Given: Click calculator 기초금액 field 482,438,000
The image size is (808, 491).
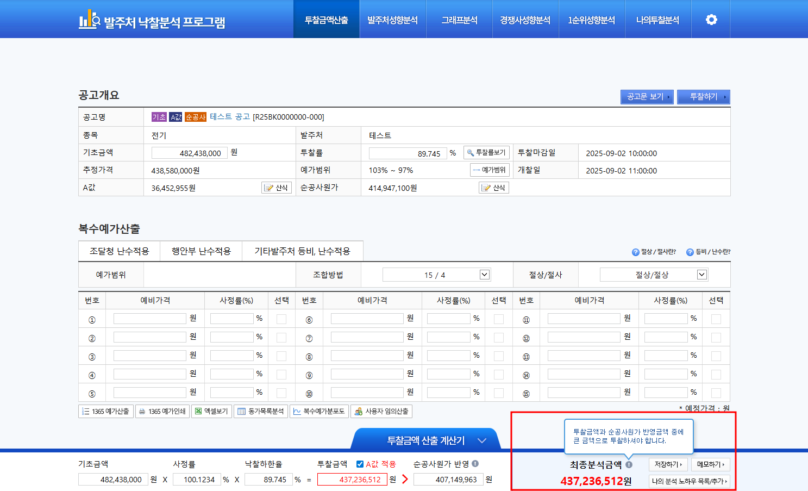Looking at the screenshot, I should click(x=113, y=480).
